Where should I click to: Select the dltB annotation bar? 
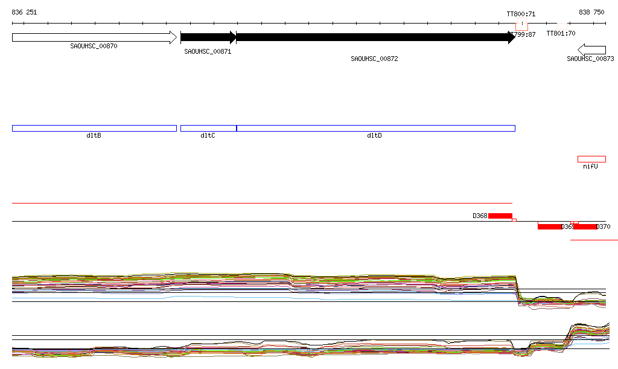pyautogui.click(x=94, y=128)
